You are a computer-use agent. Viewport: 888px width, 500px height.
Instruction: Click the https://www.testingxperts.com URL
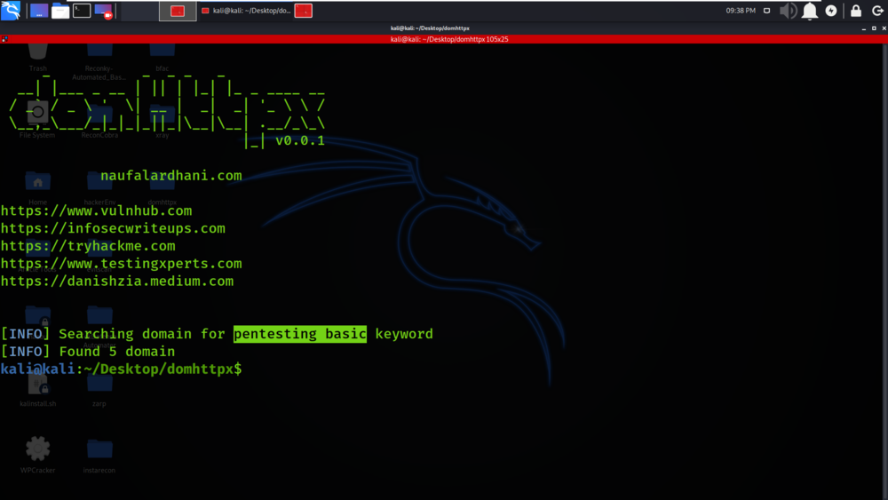click(121, 263)
